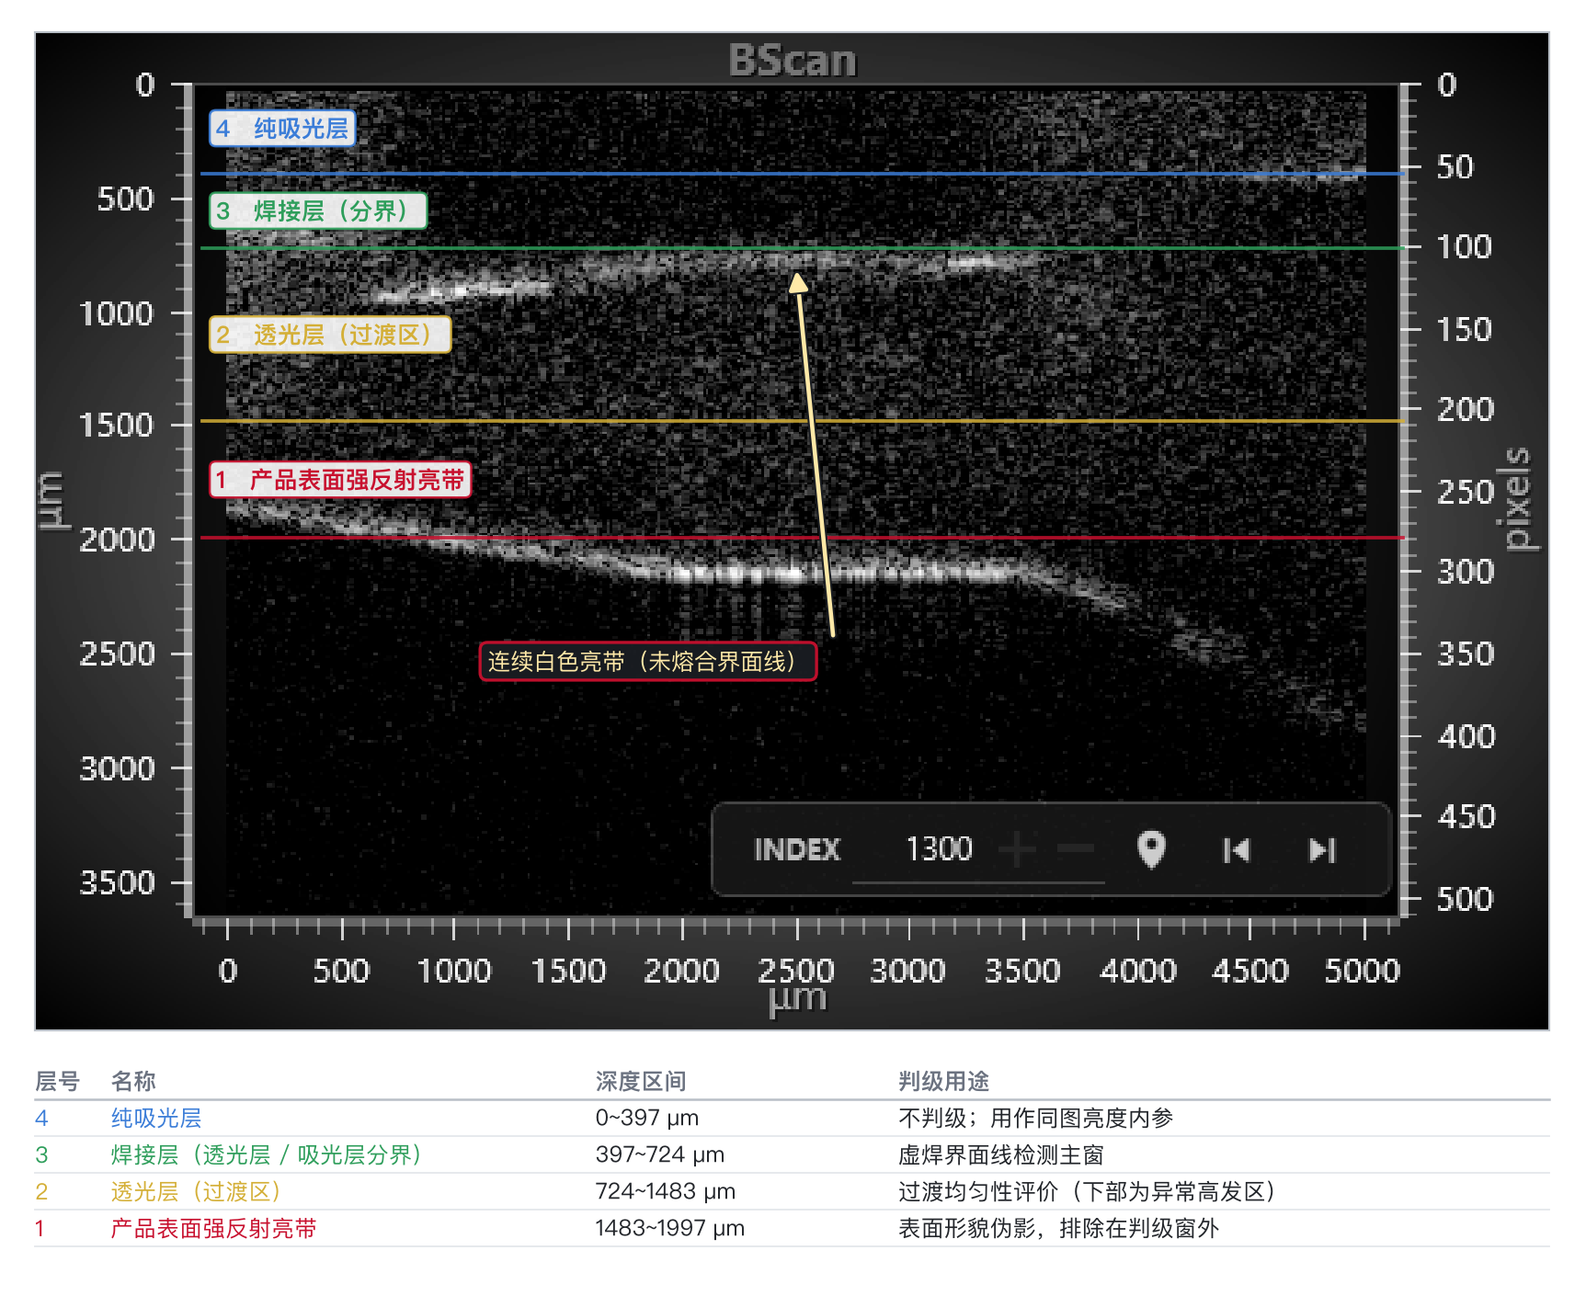Click the cell 虚焊界面线检测主窗
This screenshot has height=1296, width=1586.
(x=1001, y=1154)
